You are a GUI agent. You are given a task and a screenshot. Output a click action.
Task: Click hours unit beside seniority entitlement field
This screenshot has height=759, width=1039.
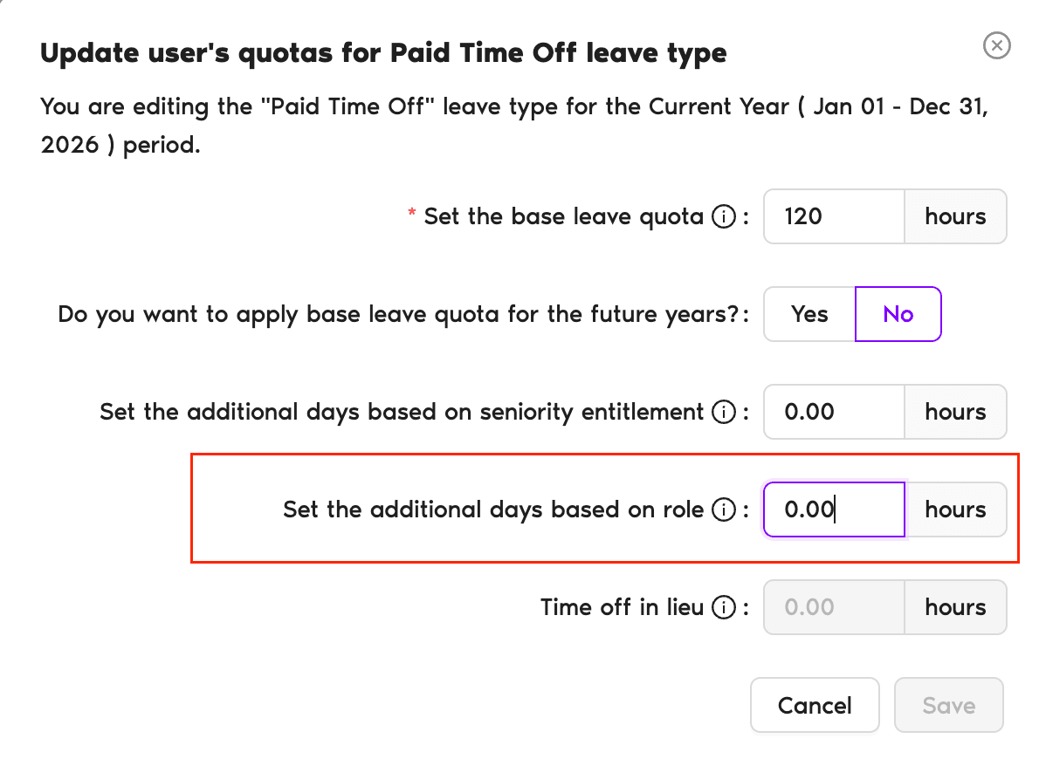click(x=955, y=412)
